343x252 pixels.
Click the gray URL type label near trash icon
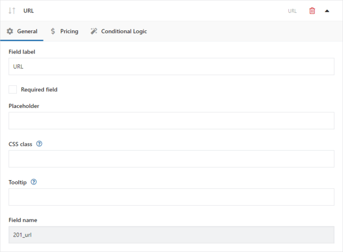pos(292,11)
